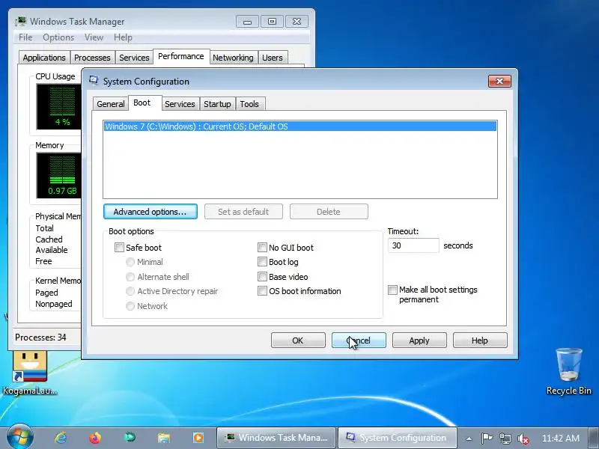Click the CPU Usage meter graph
Viewport: 599px width, 449px height.
[59, 107]
